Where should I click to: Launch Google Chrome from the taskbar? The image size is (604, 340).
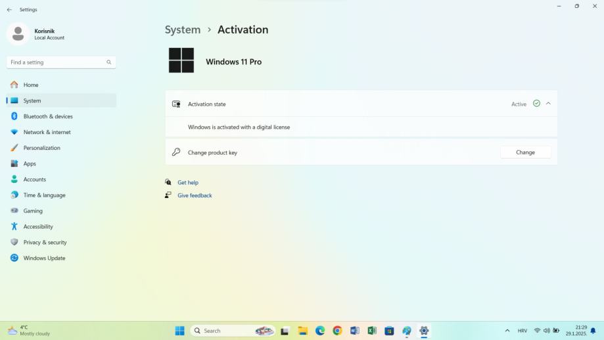(x=337, y=331)
